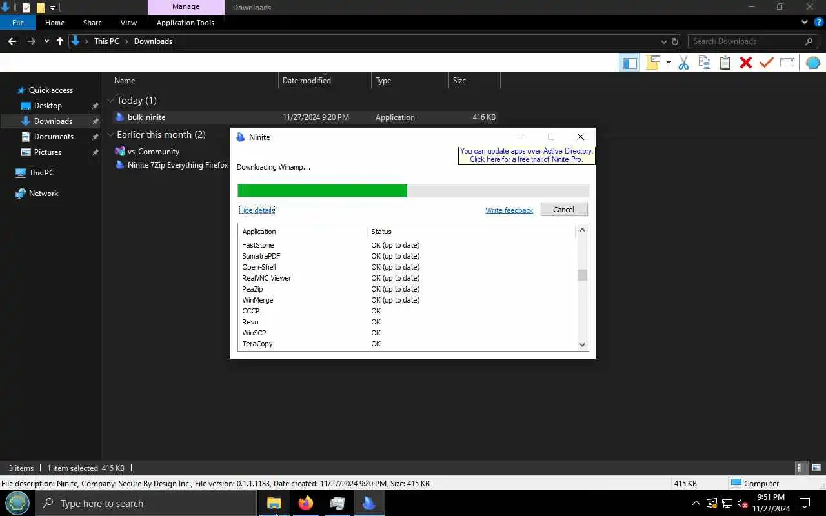
Task: Select the Manage contextual tab
Action: tap(186, 7)
